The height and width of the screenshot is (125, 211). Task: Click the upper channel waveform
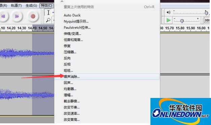(27, 53)
